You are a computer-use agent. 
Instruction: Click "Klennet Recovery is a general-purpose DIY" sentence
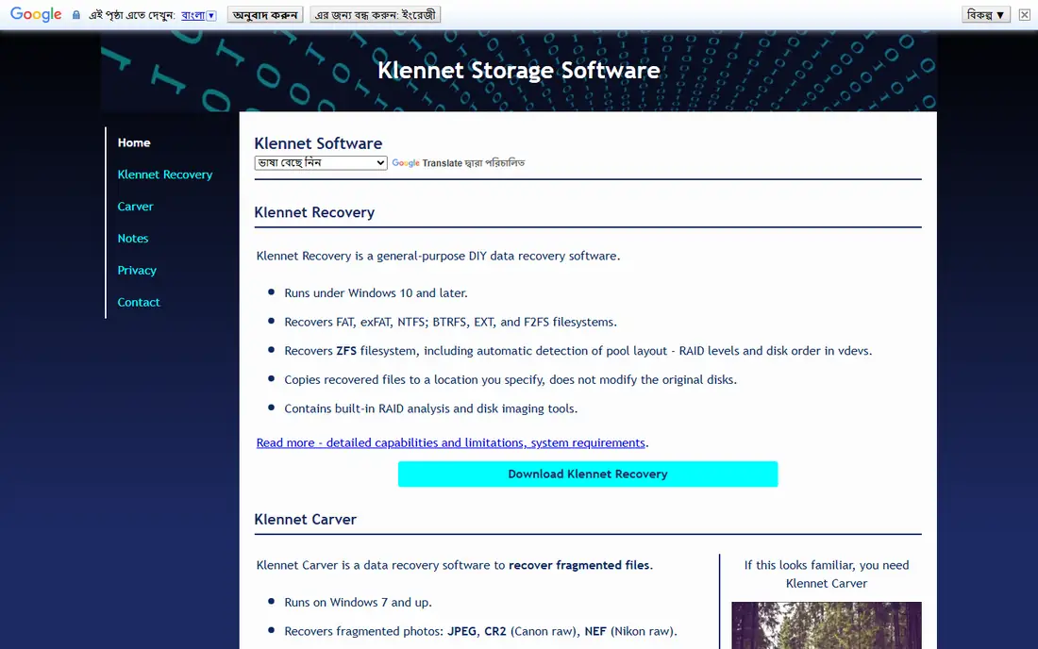[x=438, y=256]
